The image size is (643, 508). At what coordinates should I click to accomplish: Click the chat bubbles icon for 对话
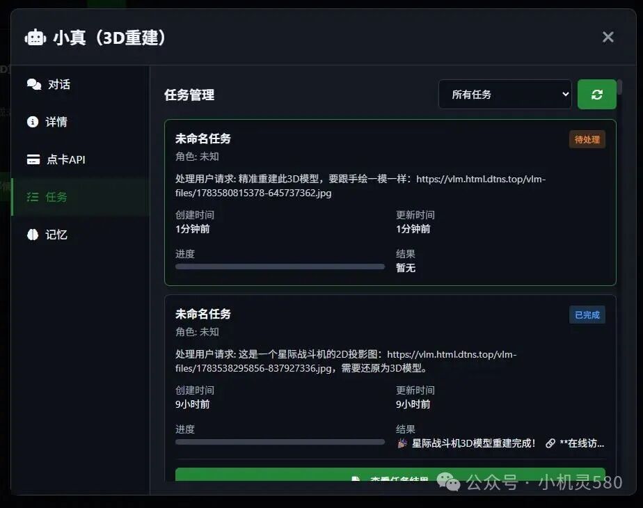pyautogui.click(x=34, y=84)
